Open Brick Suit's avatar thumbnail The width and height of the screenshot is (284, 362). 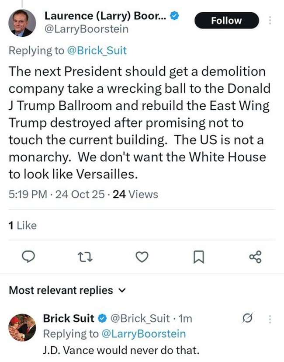coord(22,327)
